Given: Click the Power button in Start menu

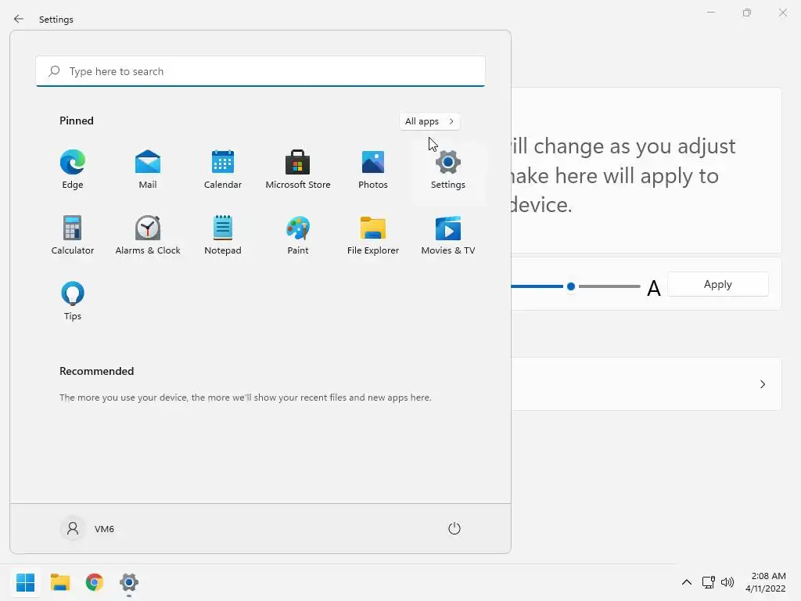Looking at the screenshot, I should [454, 528].
